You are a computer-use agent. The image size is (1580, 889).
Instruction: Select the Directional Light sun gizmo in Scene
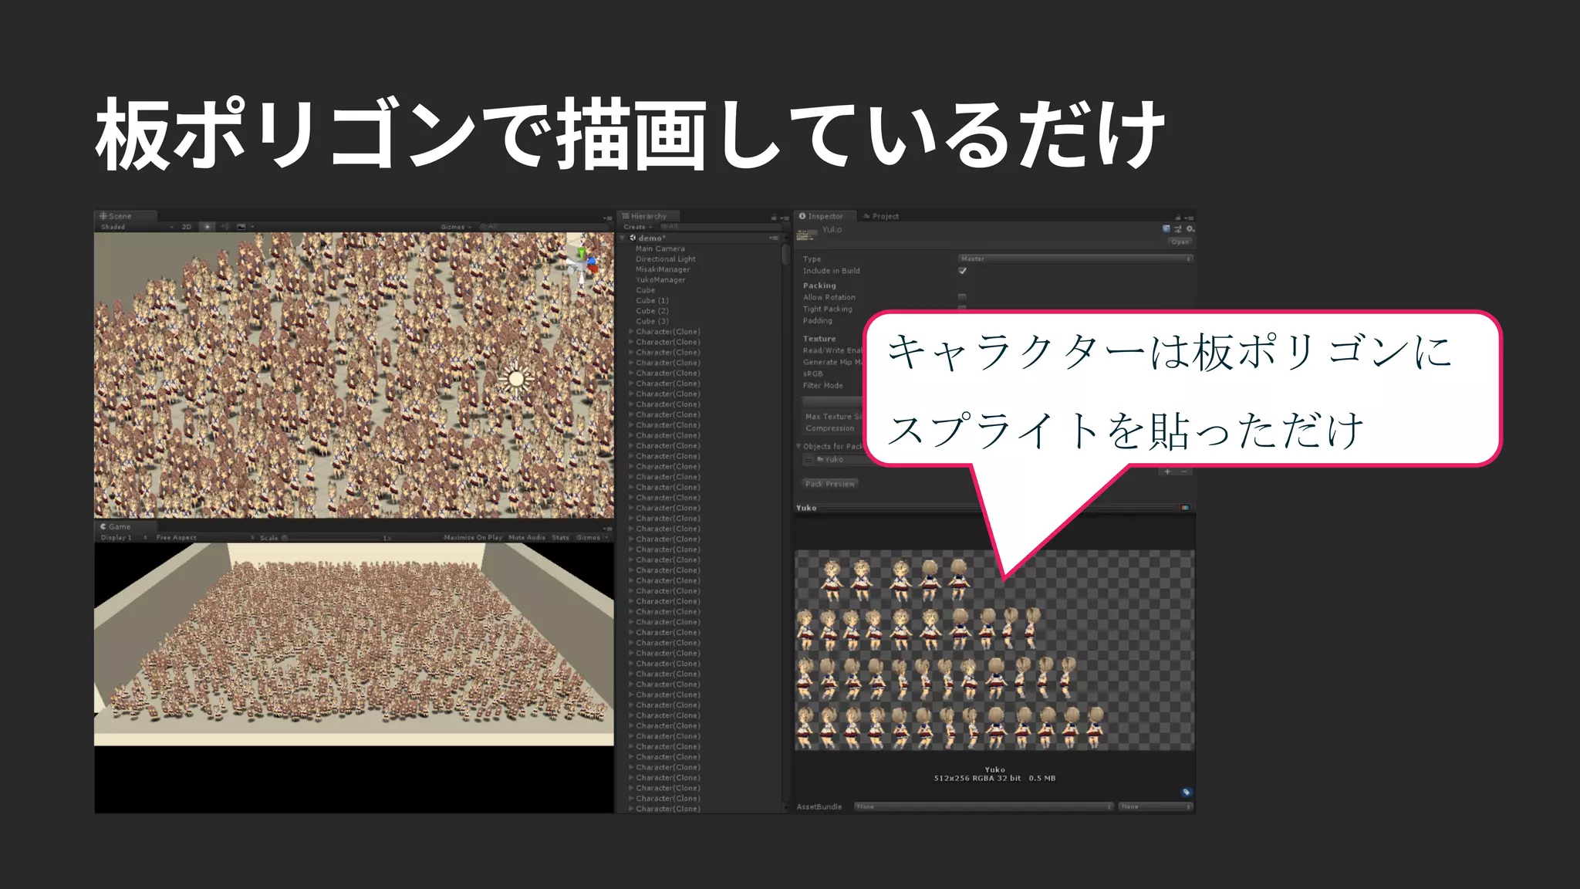click(x=516, y=379)
